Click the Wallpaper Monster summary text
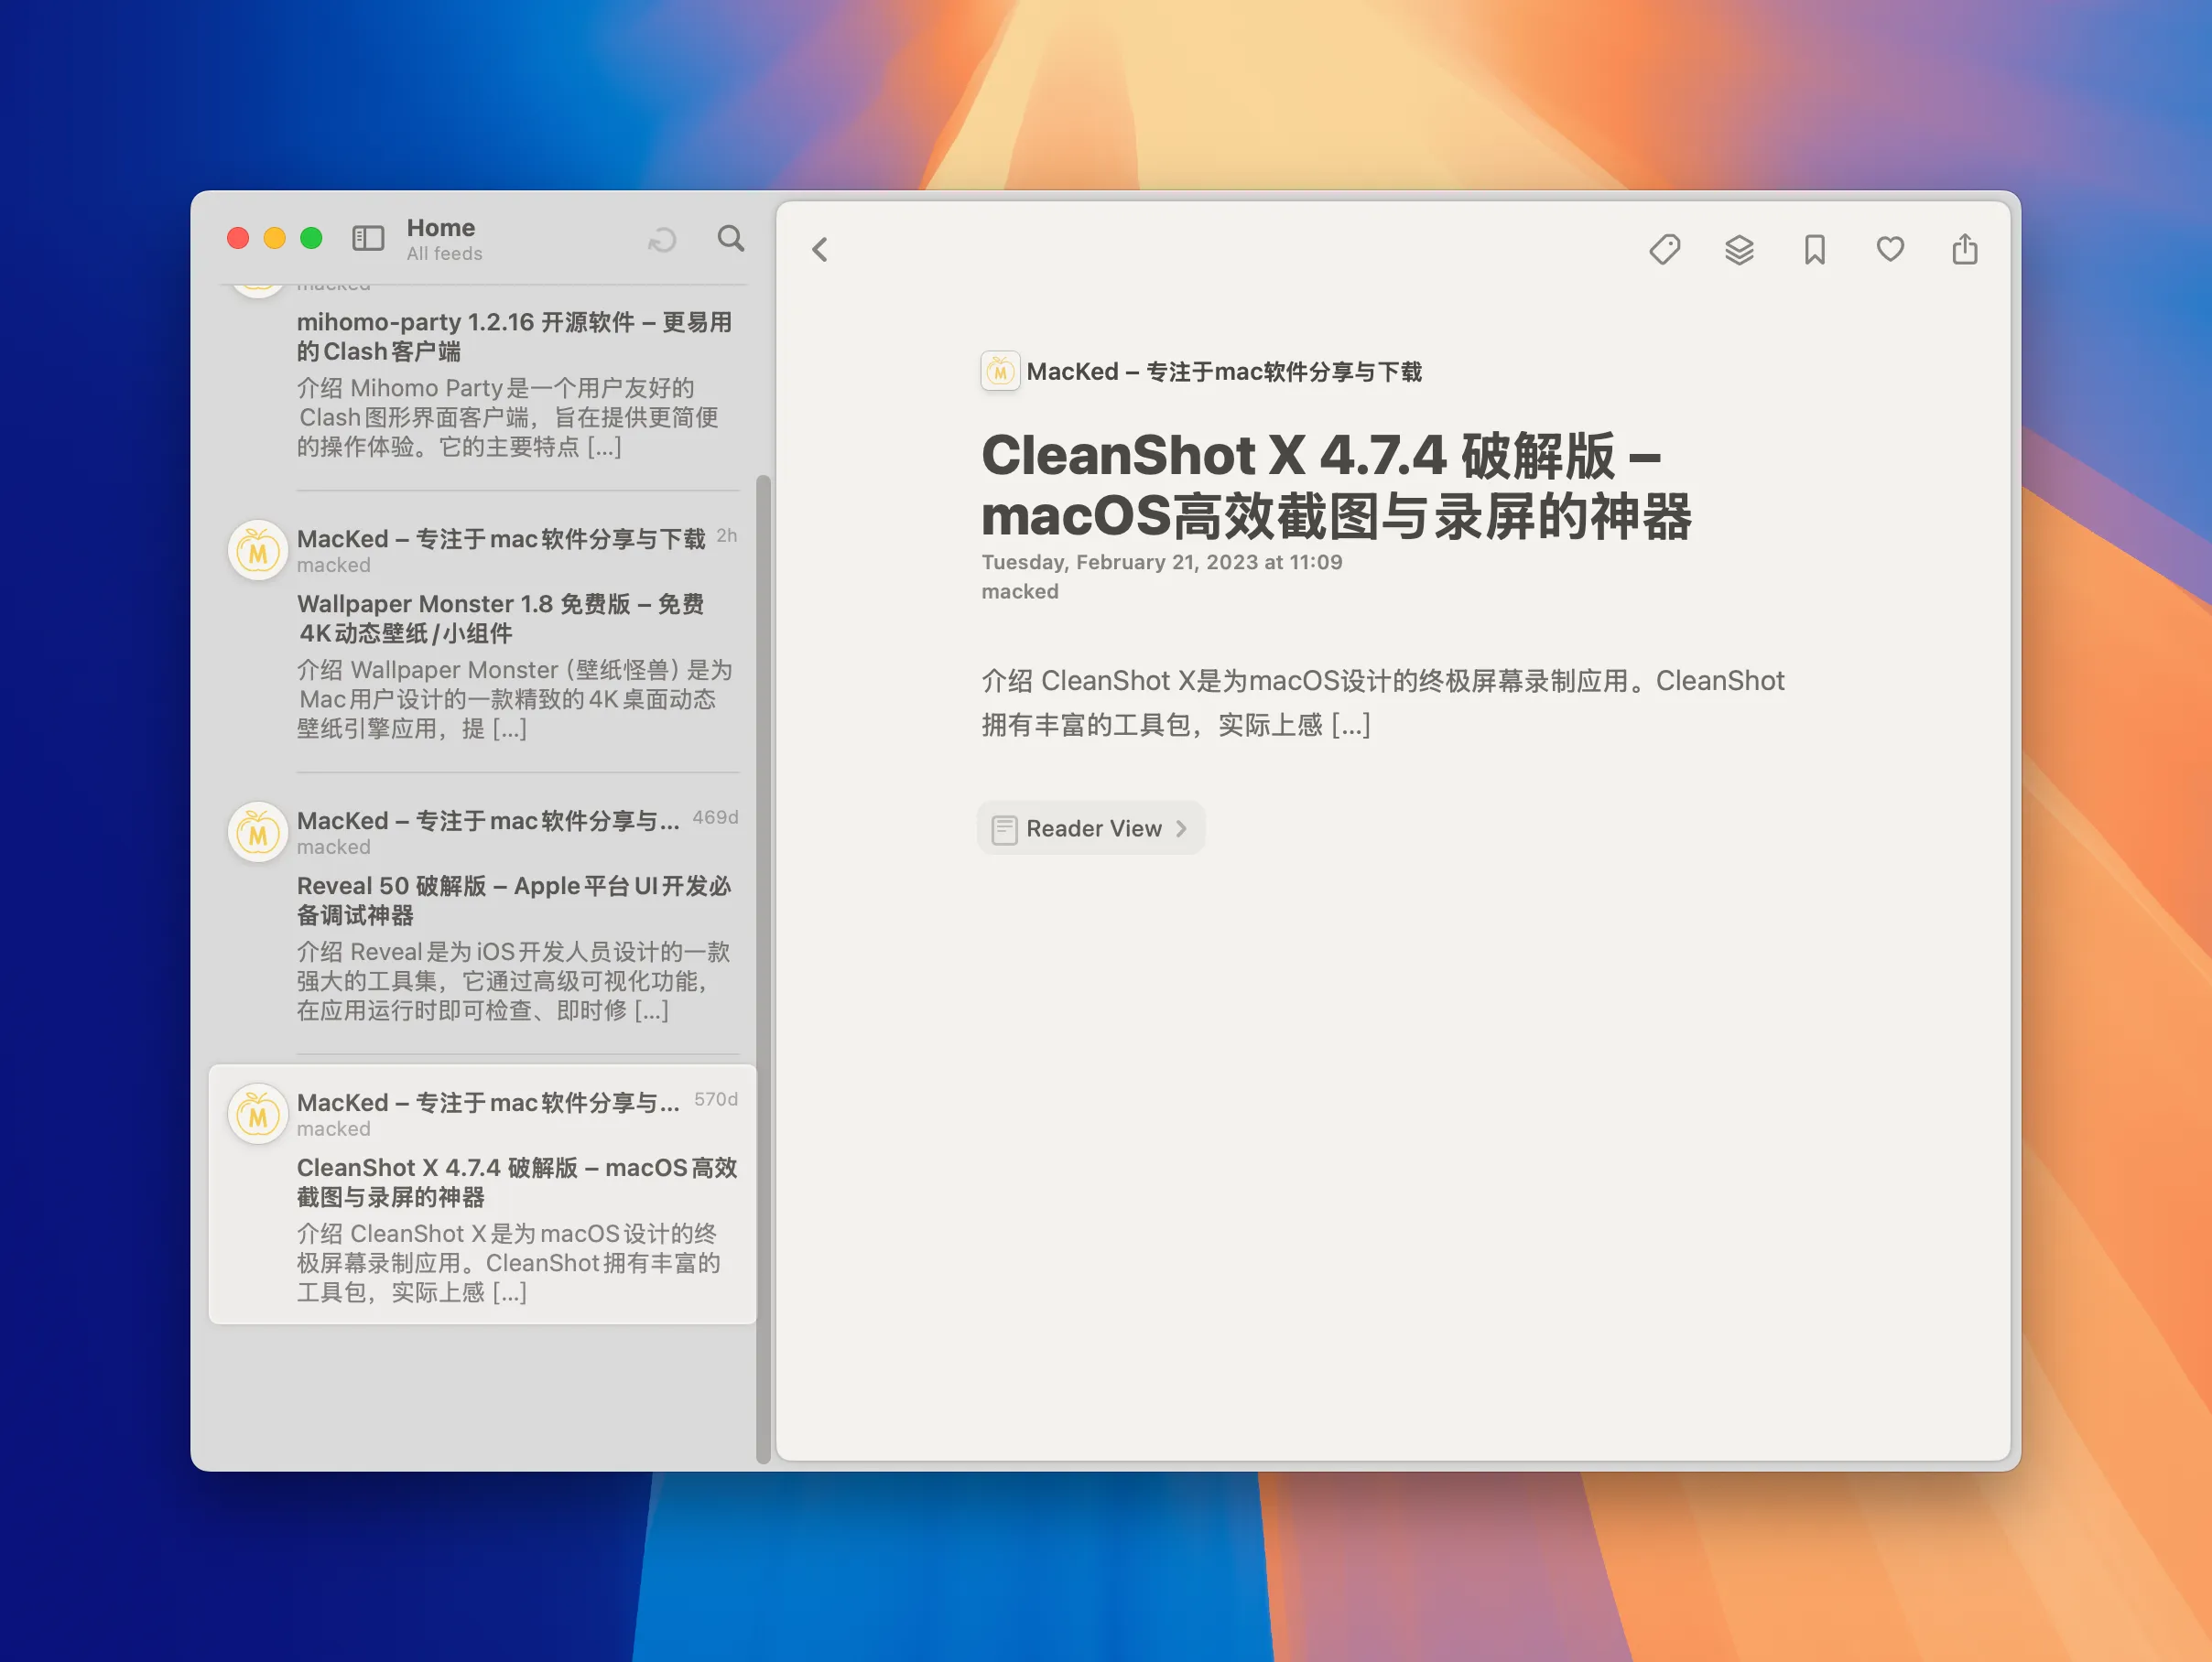 point(515,699)
